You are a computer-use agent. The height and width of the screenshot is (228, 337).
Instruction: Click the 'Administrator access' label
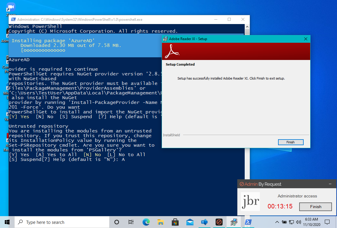[x=297, y=196]
